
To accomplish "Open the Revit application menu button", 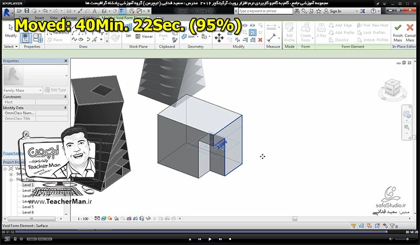I will [x=7, y=13].
